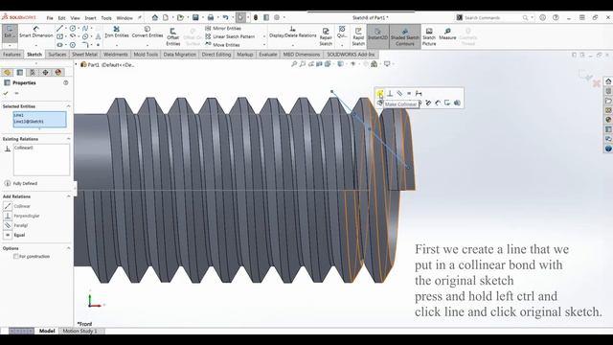Open Display/Delete Relations tool
Image resolution: width=613 pixels, height=345 pixels.
click(292, 33)
